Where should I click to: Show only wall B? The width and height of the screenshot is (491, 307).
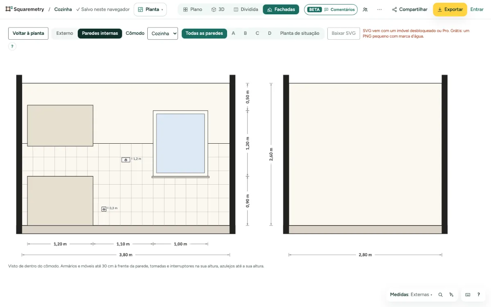point(245,33)
